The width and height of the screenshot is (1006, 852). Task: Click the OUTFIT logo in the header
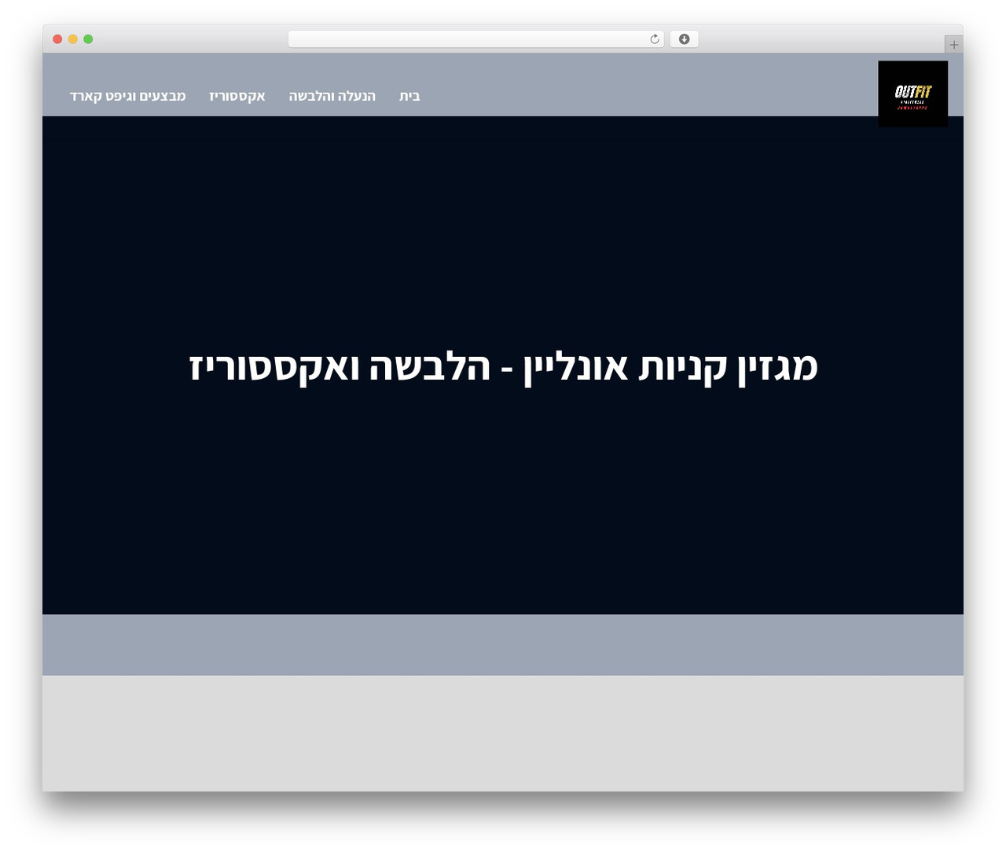(912, 94)
